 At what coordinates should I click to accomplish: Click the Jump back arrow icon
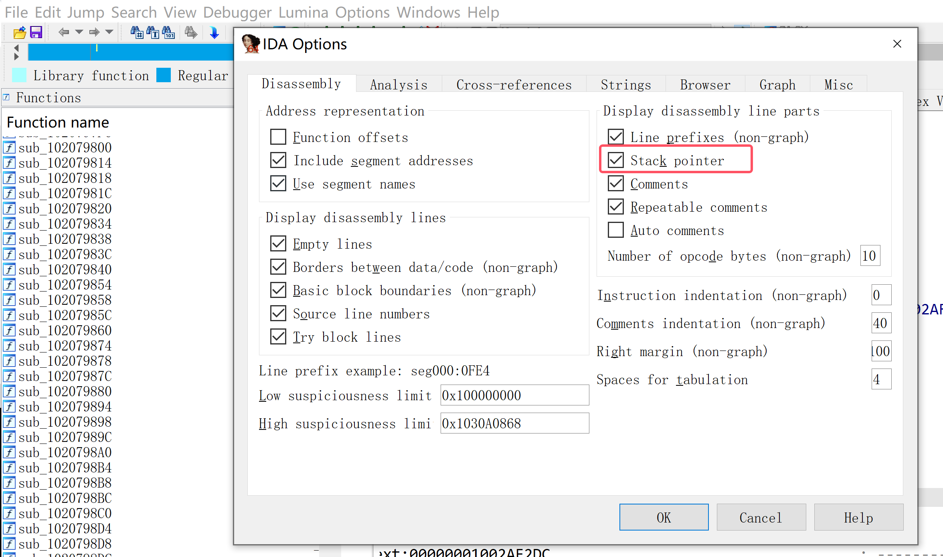(x=63, y=32)
